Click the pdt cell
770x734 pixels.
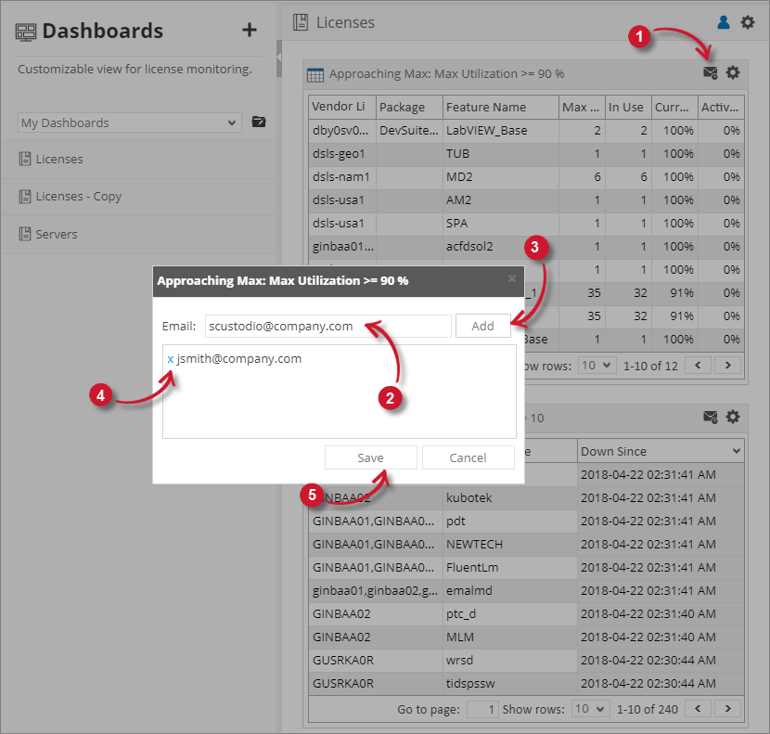coord(509,521)
